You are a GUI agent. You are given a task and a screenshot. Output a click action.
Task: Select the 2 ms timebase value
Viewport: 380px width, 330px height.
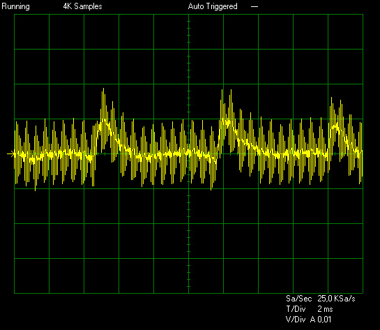(325, 309)
